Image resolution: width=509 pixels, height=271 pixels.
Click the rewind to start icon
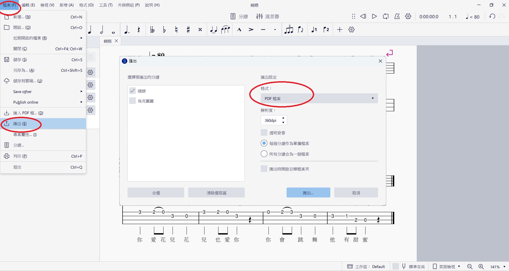(x=363, y=16)
